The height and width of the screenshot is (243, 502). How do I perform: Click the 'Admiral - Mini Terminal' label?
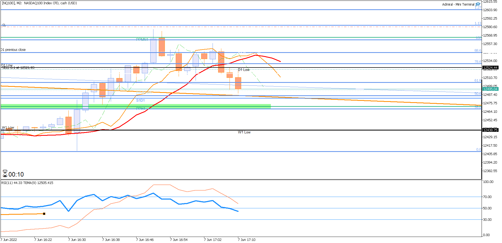pyautogui.click(x=458, y=4)
